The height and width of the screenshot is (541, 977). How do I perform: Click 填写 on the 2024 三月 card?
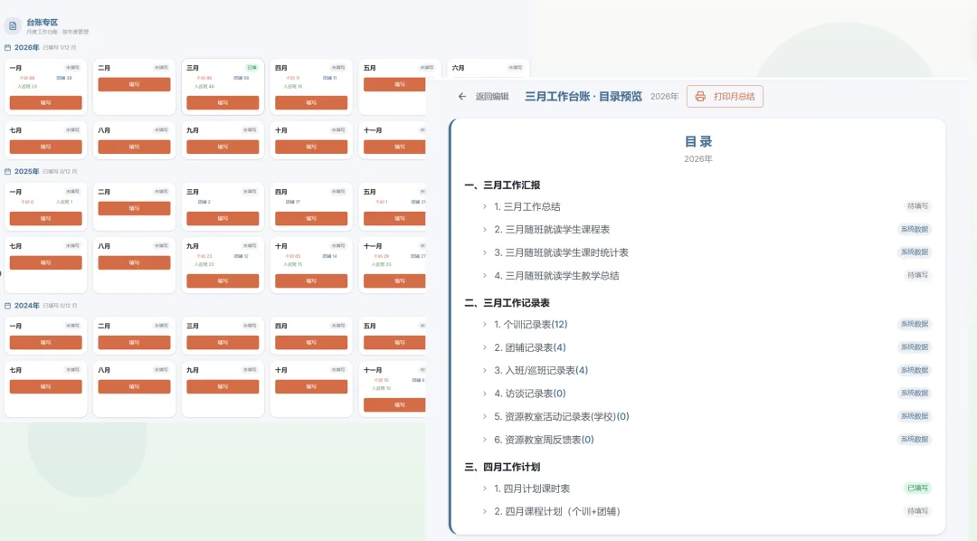pos(223,342)
